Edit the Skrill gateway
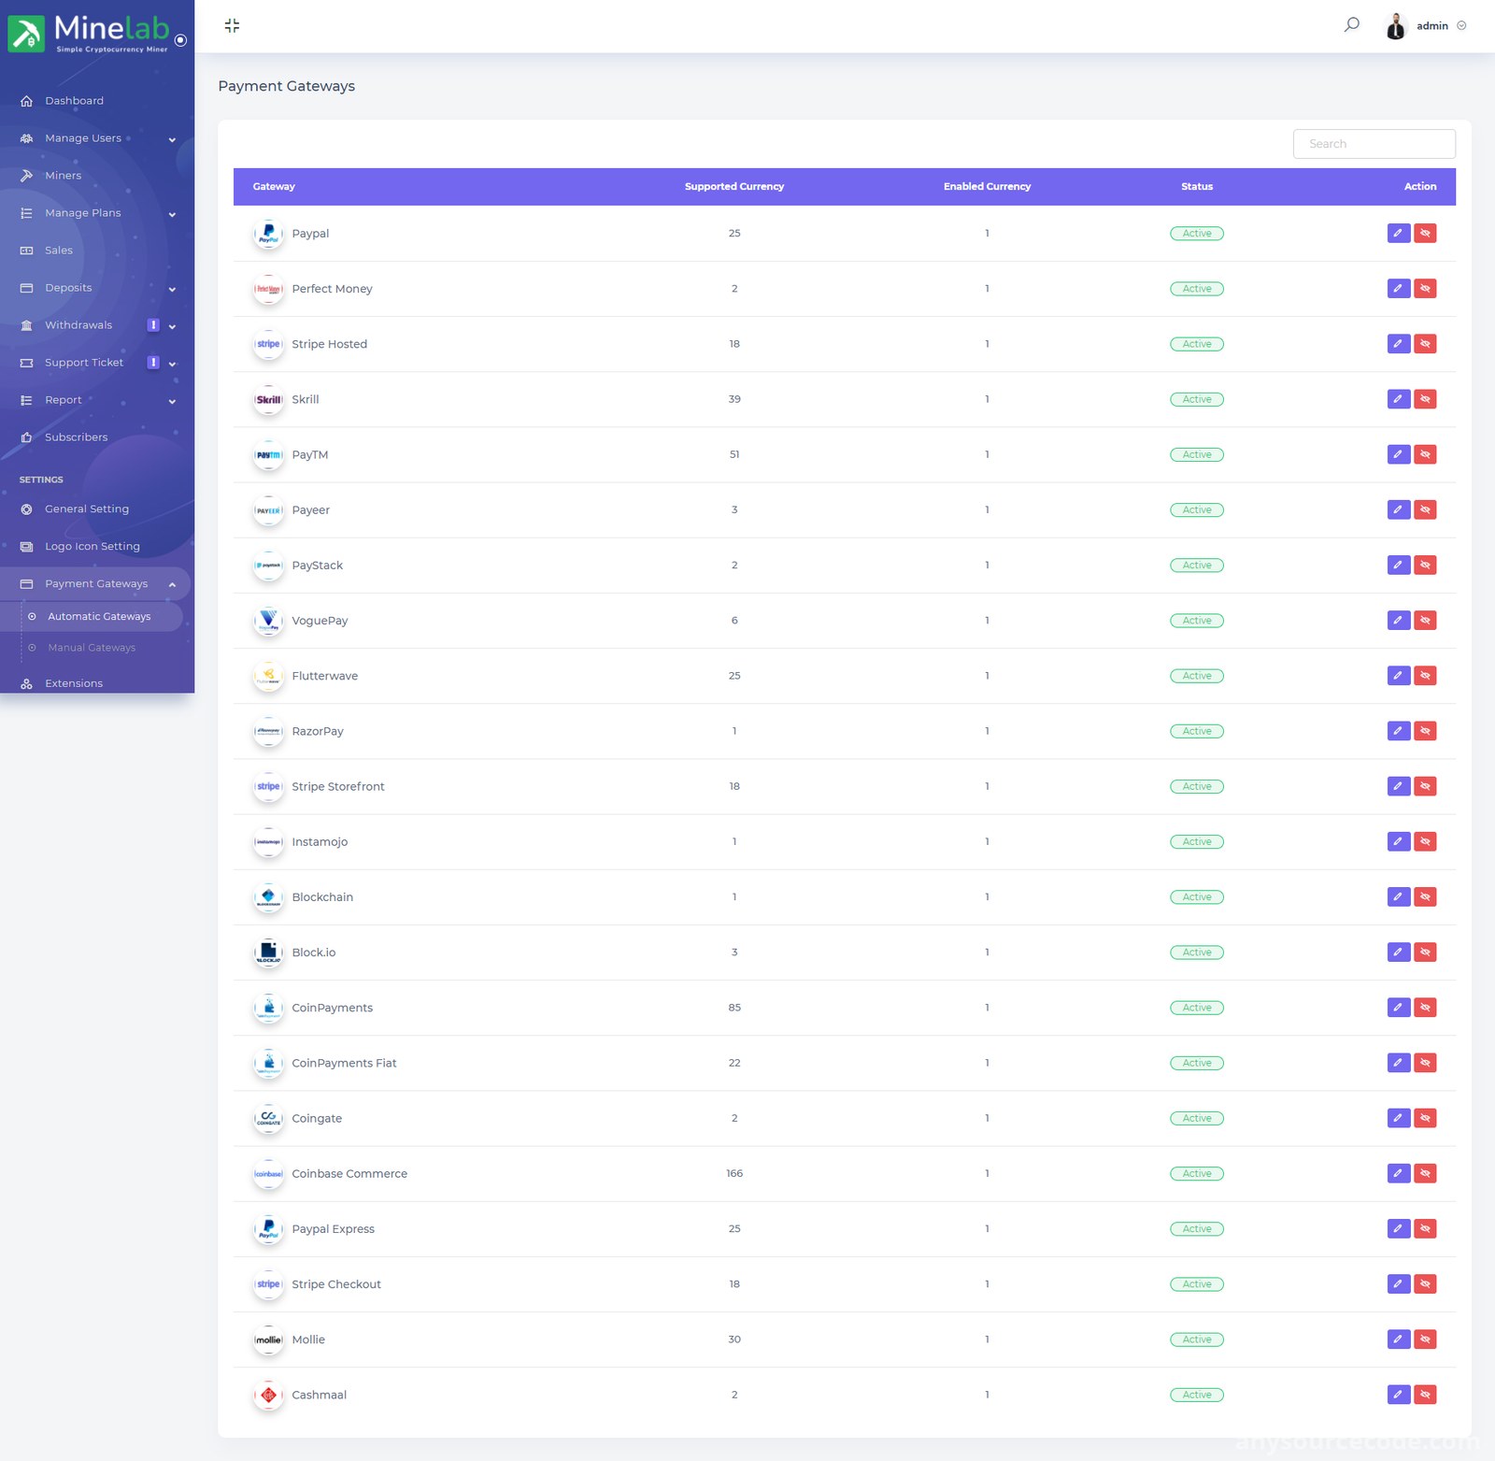The image size is (1495, 1461). (x=1398, y=399)
